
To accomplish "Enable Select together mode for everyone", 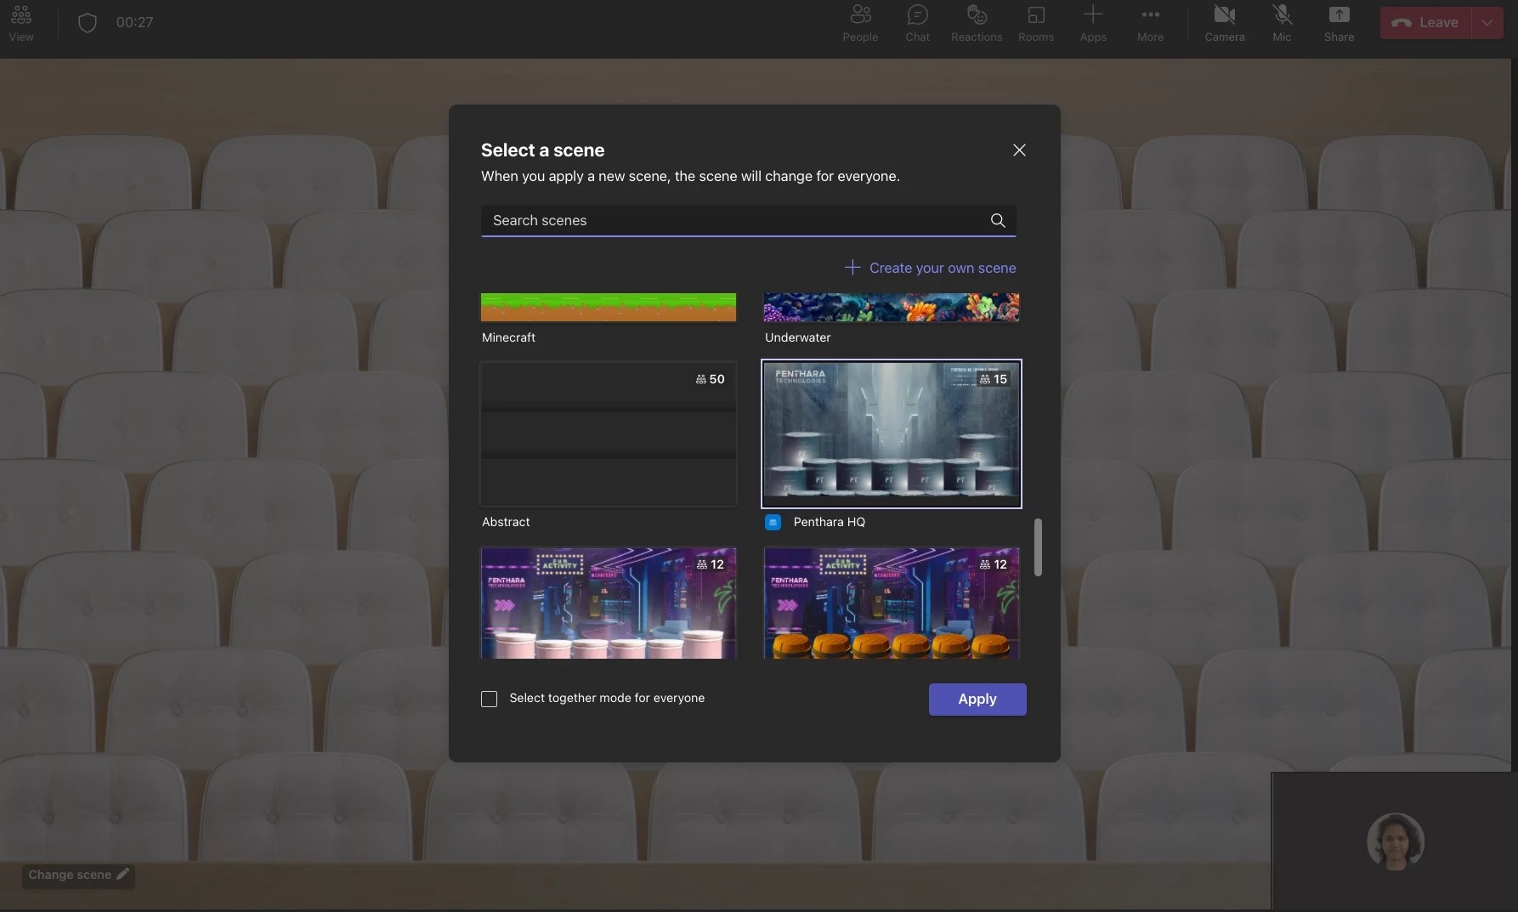I will (490, 699).
